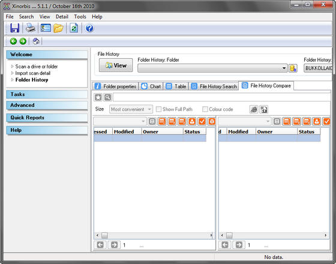This screenshot has height=264, width=336.
Task: Click the star favourites icon
Action: click(98, 97)
